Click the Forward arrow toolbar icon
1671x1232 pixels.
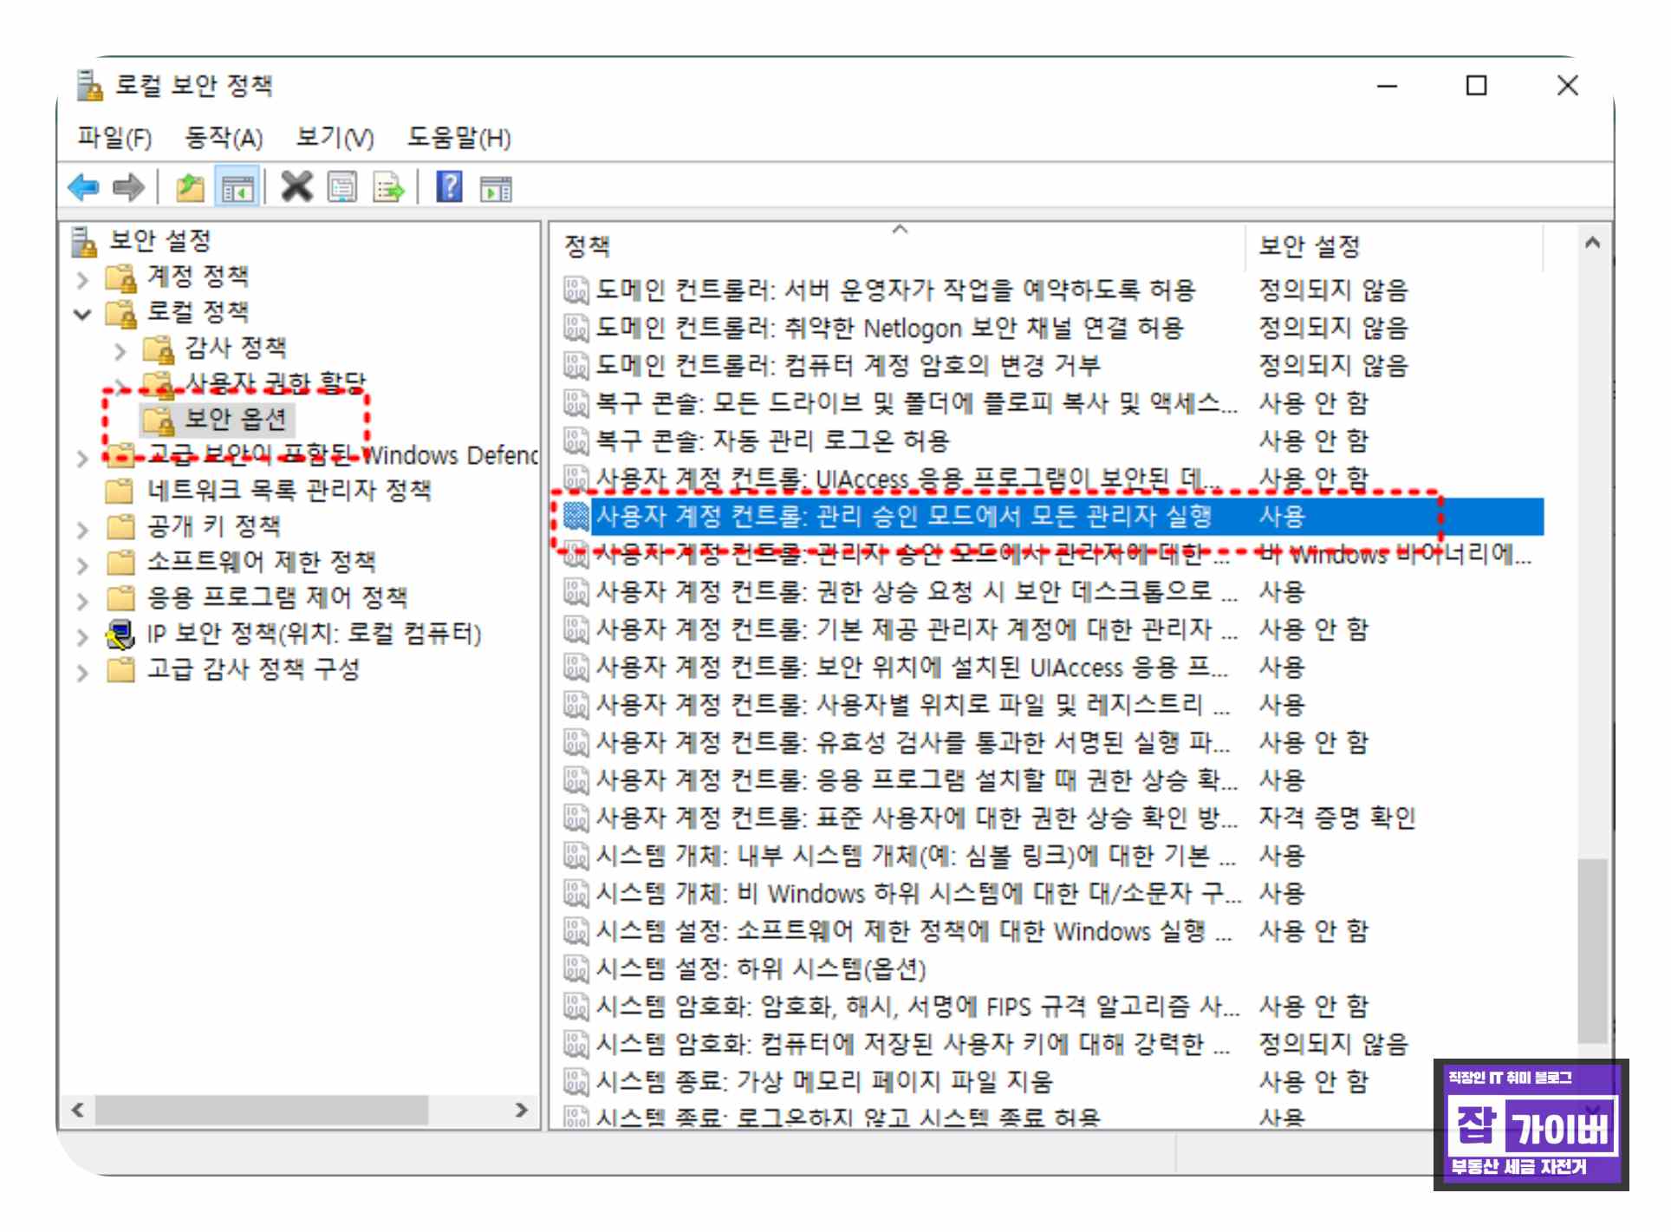pyautogui.click(x=129, y=186)
